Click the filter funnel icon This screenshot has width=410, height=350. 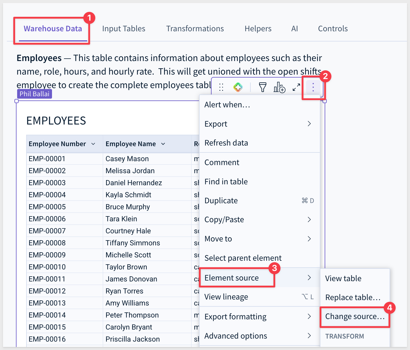tap(263, 87)
